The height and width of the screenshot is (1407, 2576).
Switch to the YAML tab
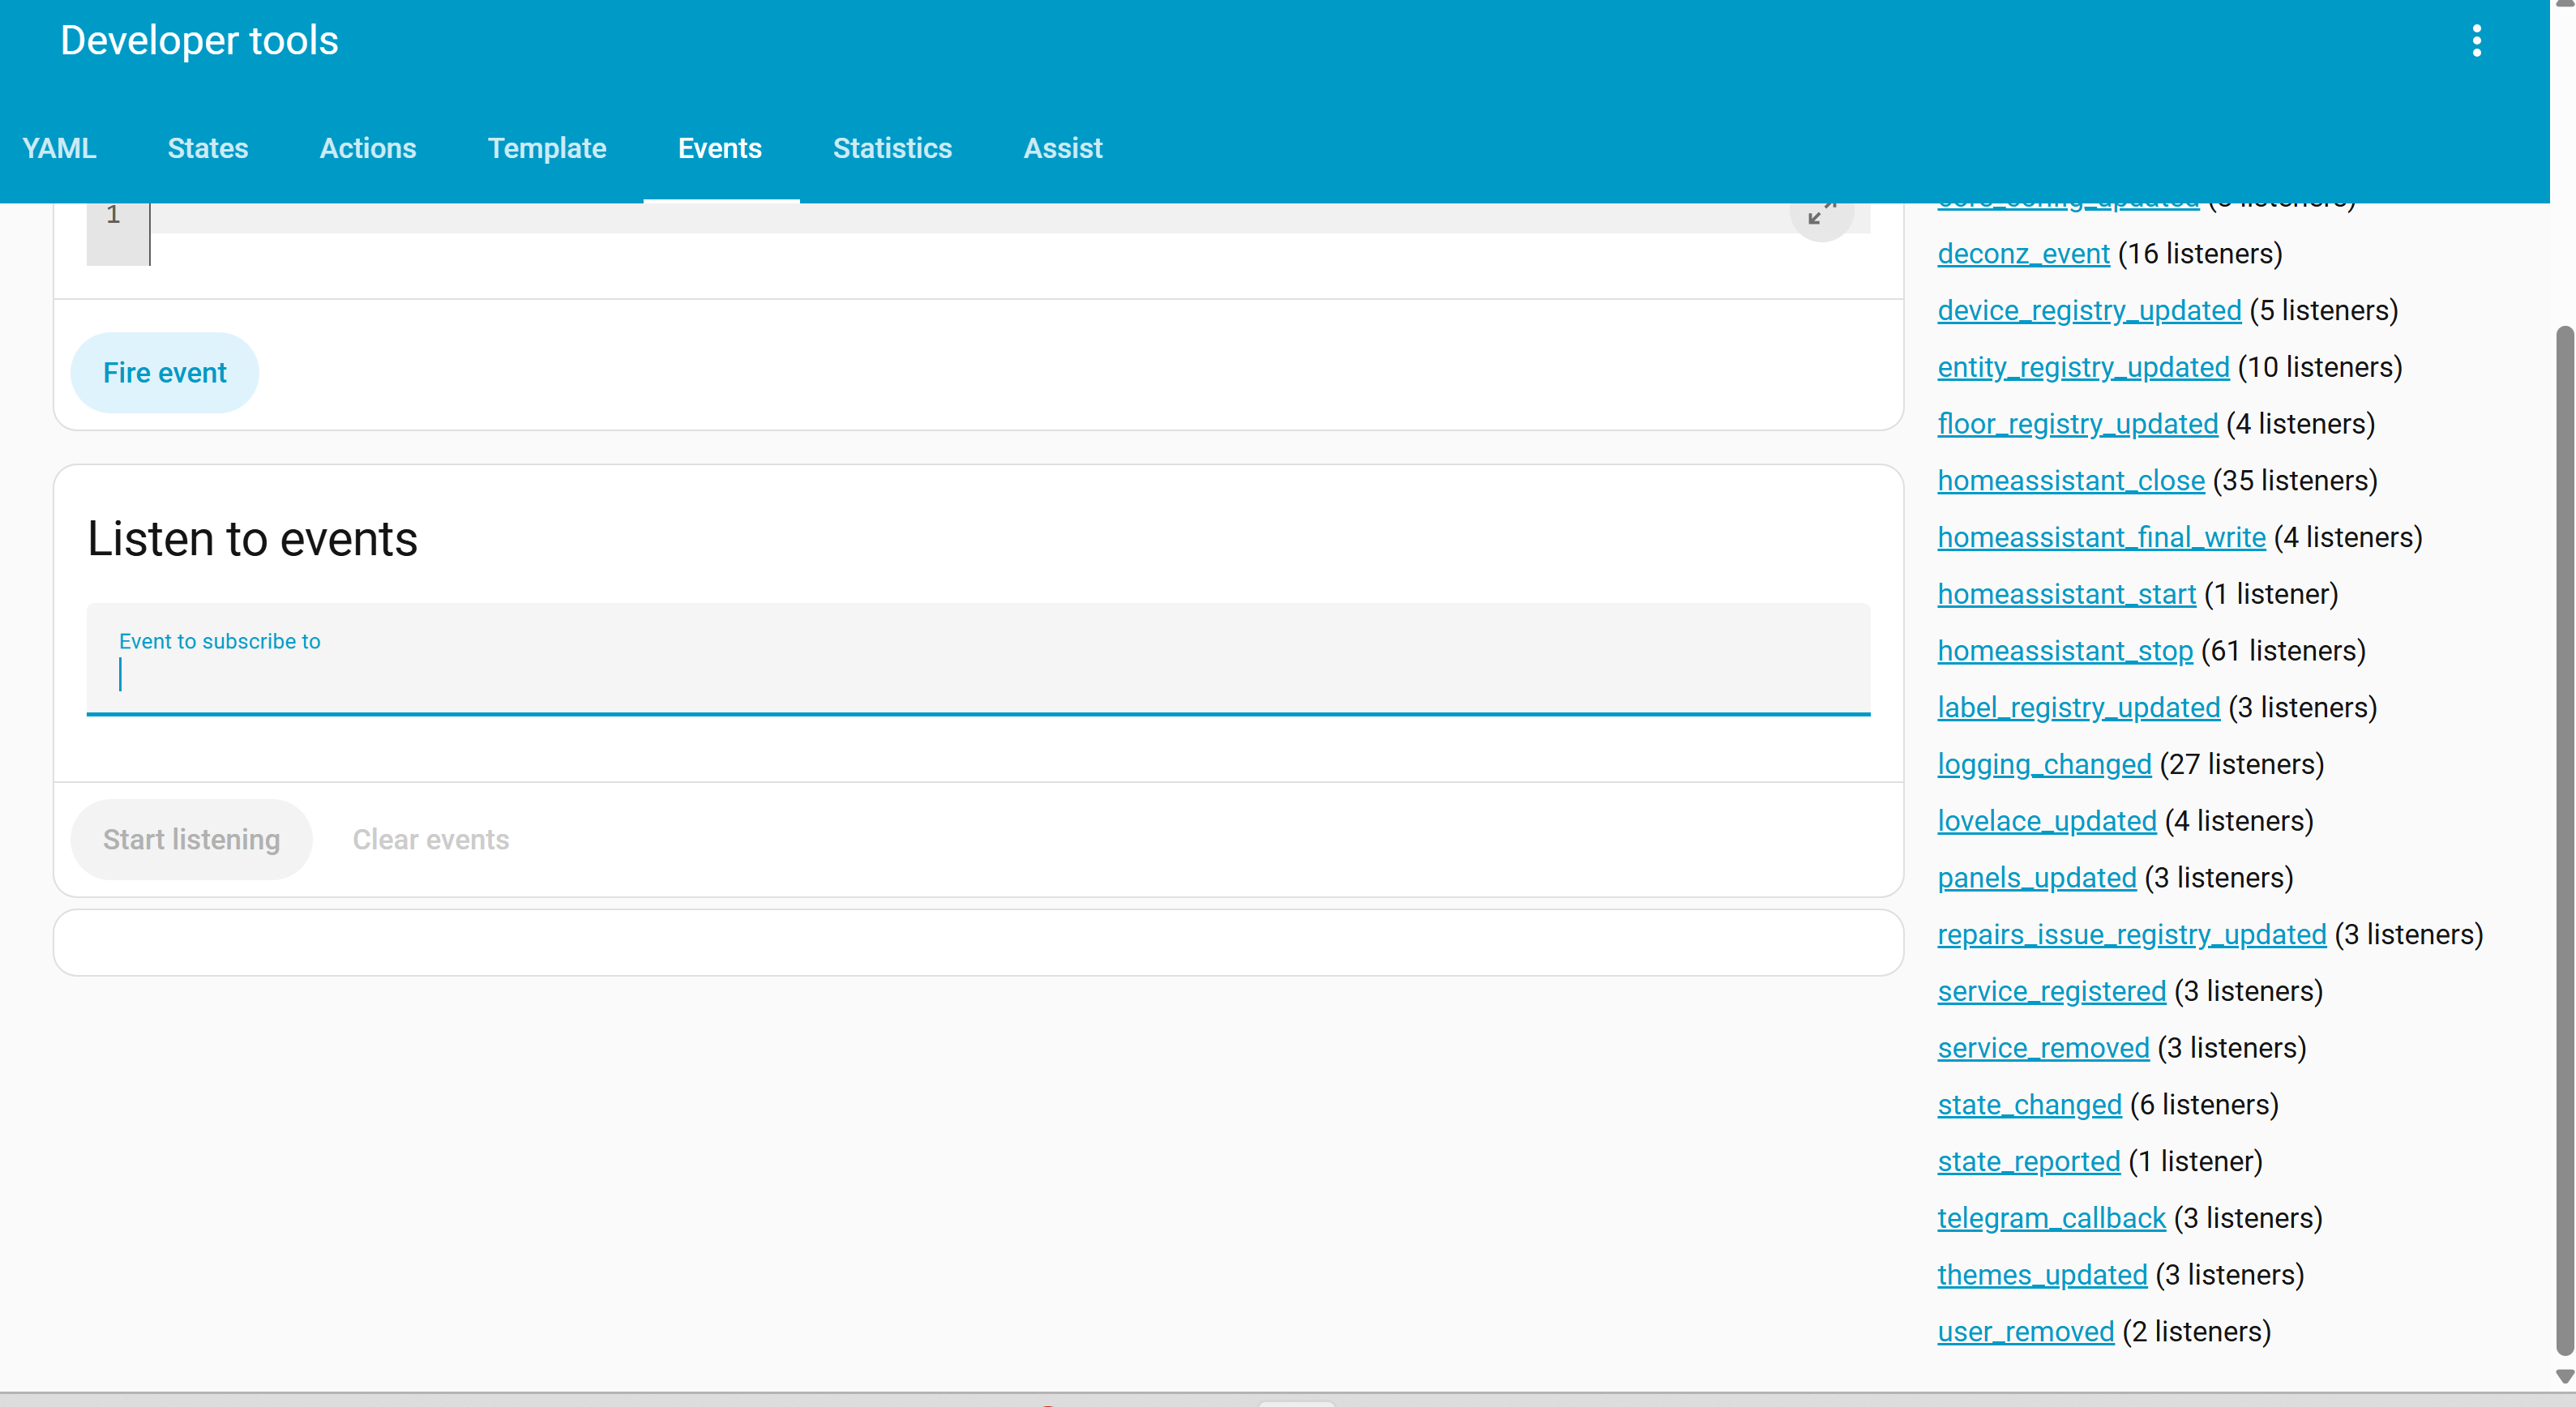coord(59,148)
